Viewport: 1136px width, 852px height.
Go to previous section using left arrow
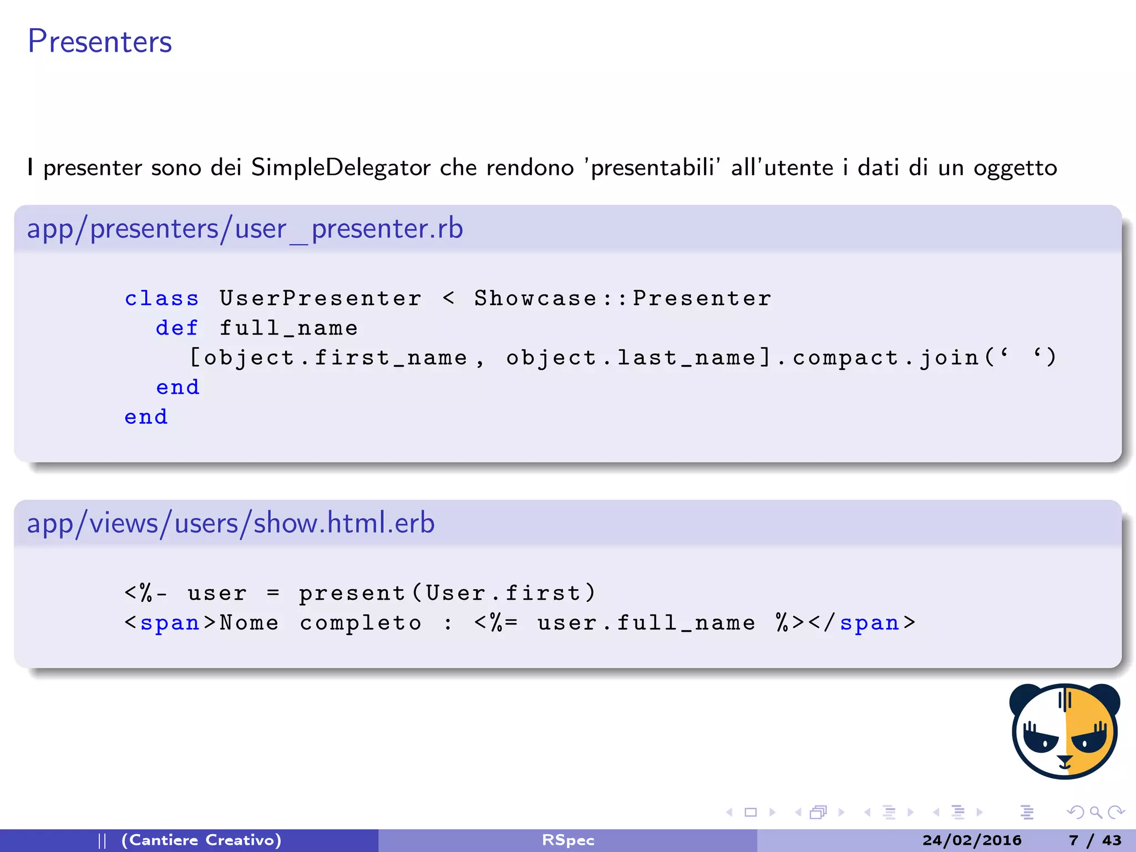pos(936,813)
